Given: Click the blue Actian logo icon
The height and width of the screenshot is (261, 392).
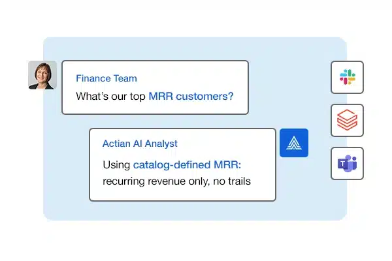Looking at the screenshot, I should pyautogui.click(x=293, y=143).
